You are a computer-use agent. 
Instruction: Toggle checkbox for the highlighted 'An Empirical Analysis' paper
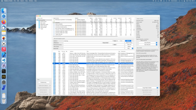pyautogui.click(x=54, y=64)
